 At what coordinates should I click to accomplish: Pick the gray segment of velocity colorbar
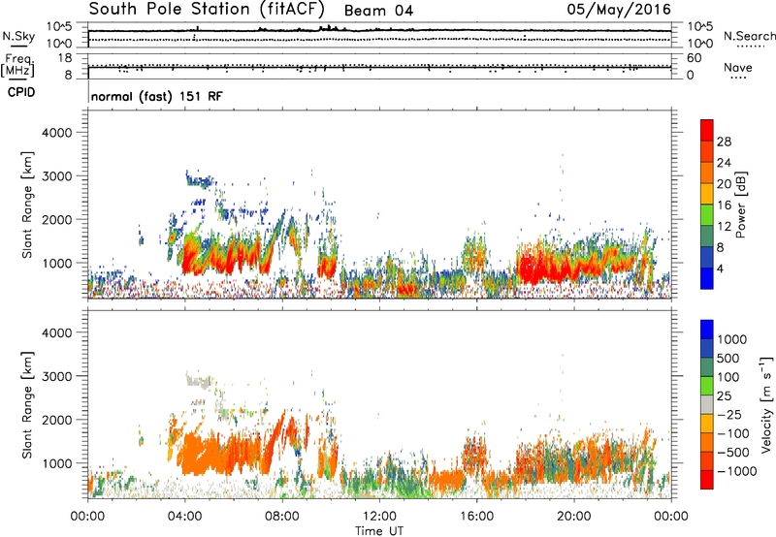pos(707,405)
